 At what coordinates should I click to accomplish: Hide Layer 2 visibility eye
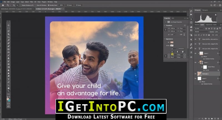[195, 53]
